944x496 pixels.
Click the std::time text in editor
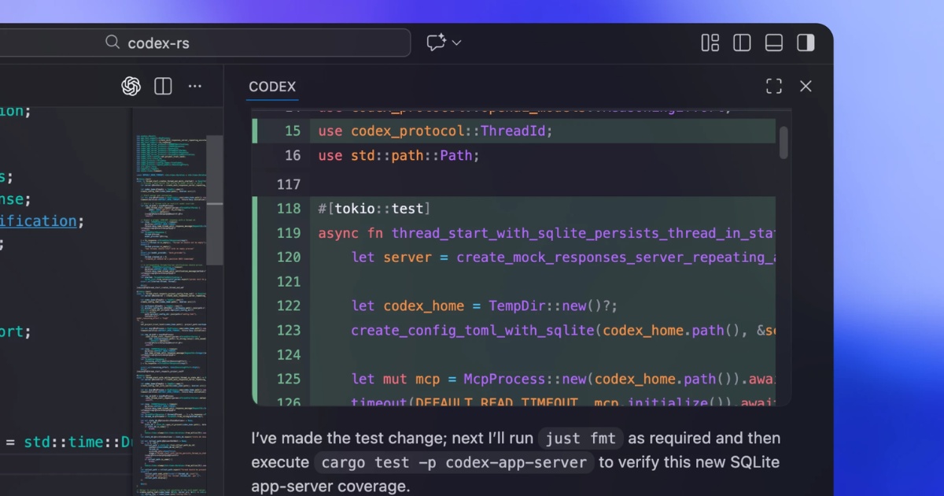pyautogui.click(x=64, y=442)
